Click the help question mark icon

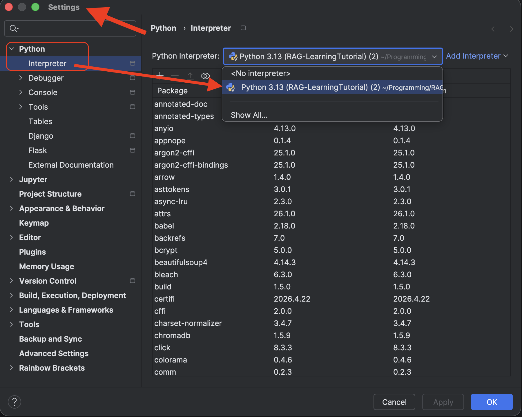14,402
